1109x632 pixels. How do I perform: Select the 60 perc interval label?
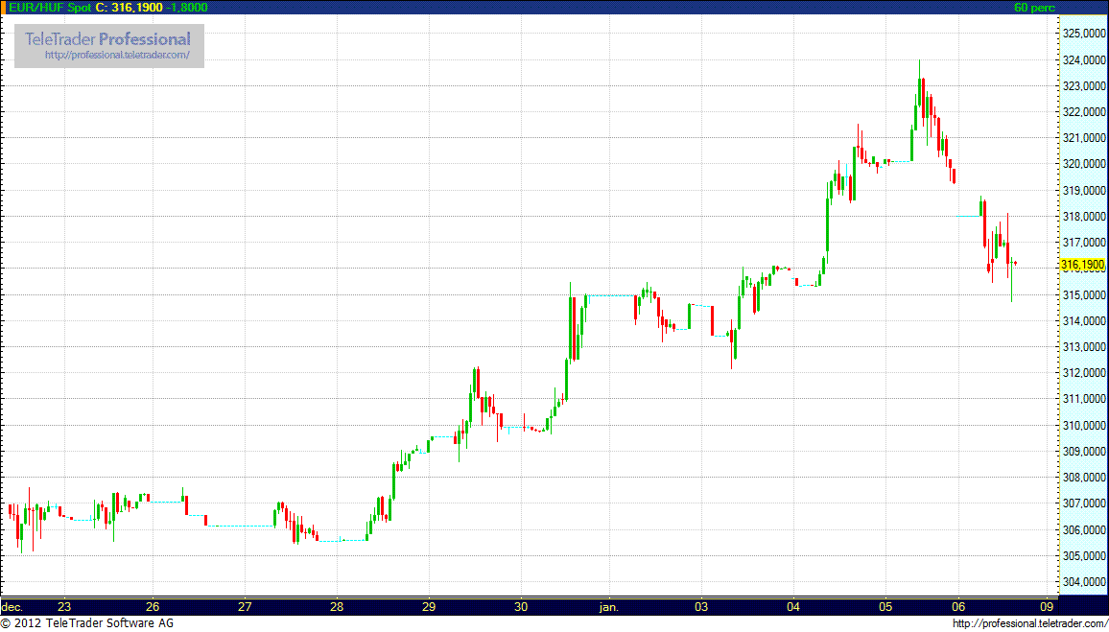pyautogui.click(x=1034, y=7)
